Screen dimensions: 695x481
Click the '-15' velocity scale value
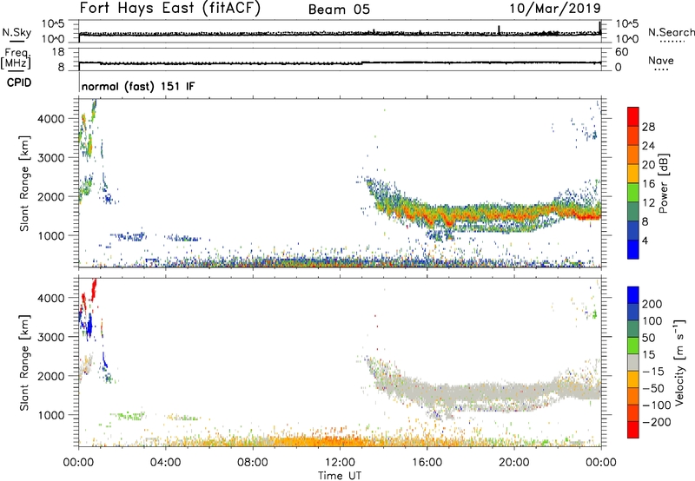pyautogui.click(x=653, y=371)
